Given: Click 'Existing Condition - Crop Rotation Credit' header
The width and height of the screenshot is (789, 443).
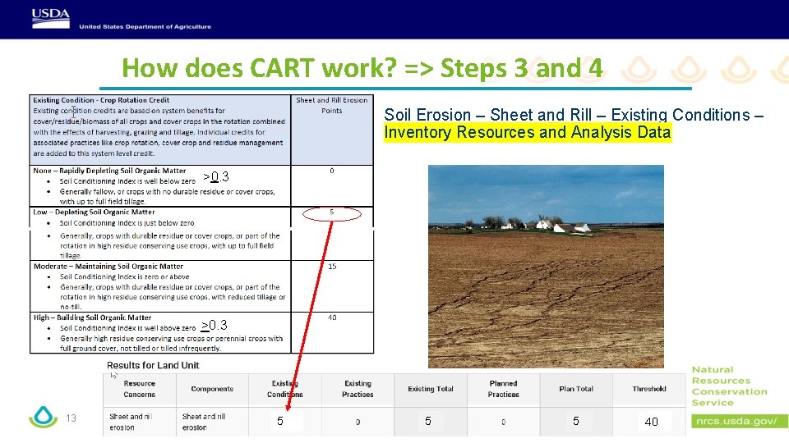Looking at the screenshot, I should pyautogui.click(x=101, y=100).
